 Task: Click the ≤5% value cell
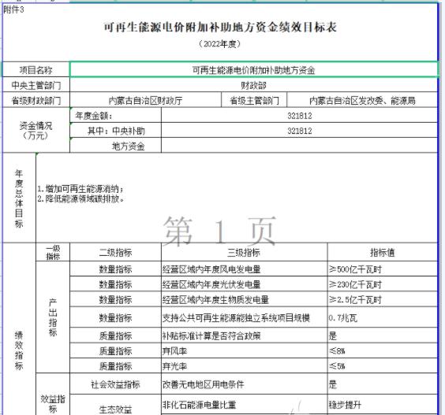[383, 365]
